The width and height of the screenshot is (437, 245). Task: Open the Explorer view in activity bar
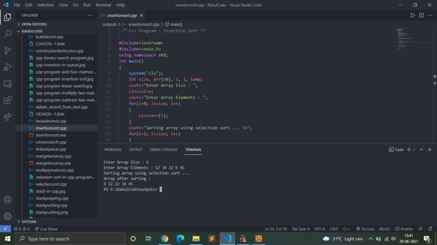point(8,17)
